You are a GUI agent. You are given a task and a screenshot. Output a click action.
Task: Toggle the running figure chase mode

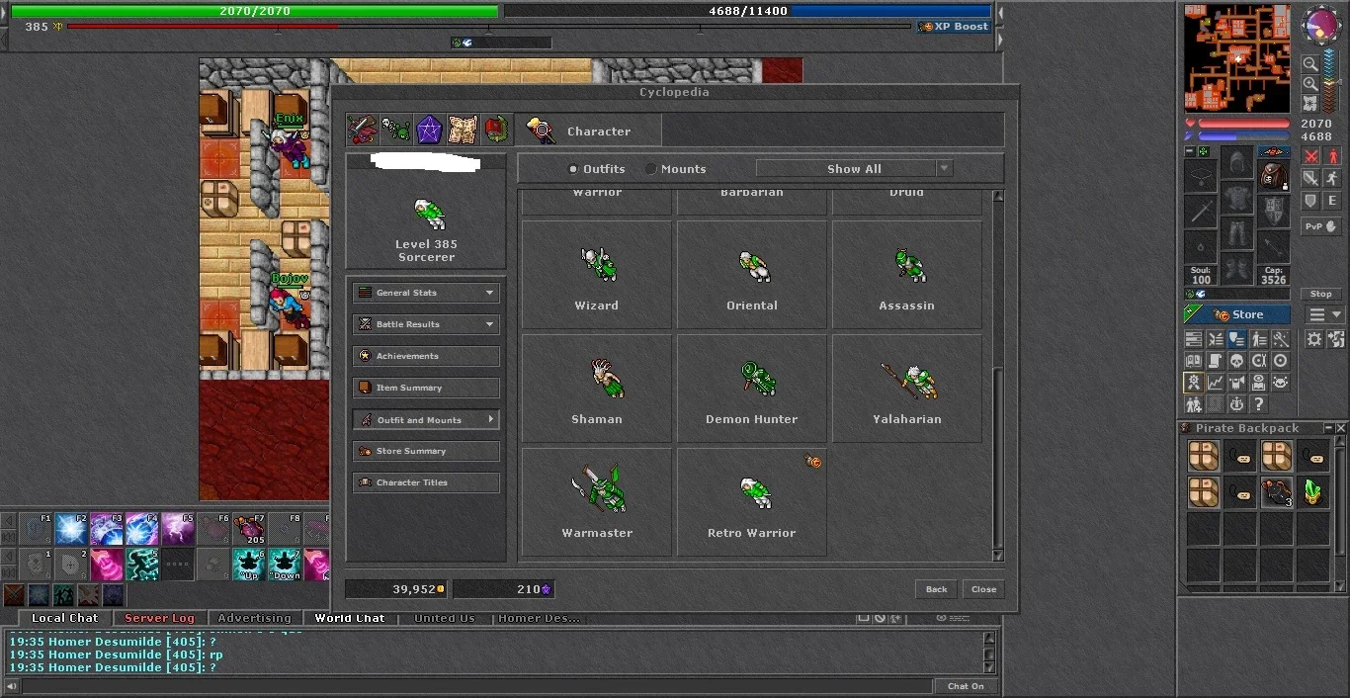tap(1331, 178)
